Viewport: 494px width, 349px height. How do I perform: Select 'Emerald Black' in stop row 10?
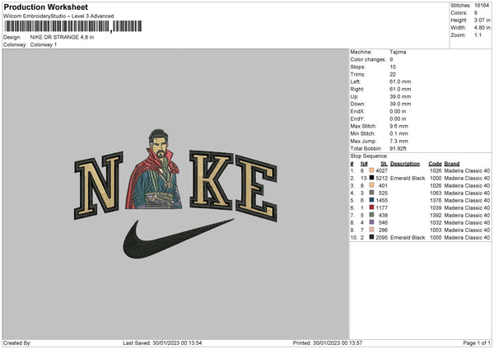tap(408, 238)
